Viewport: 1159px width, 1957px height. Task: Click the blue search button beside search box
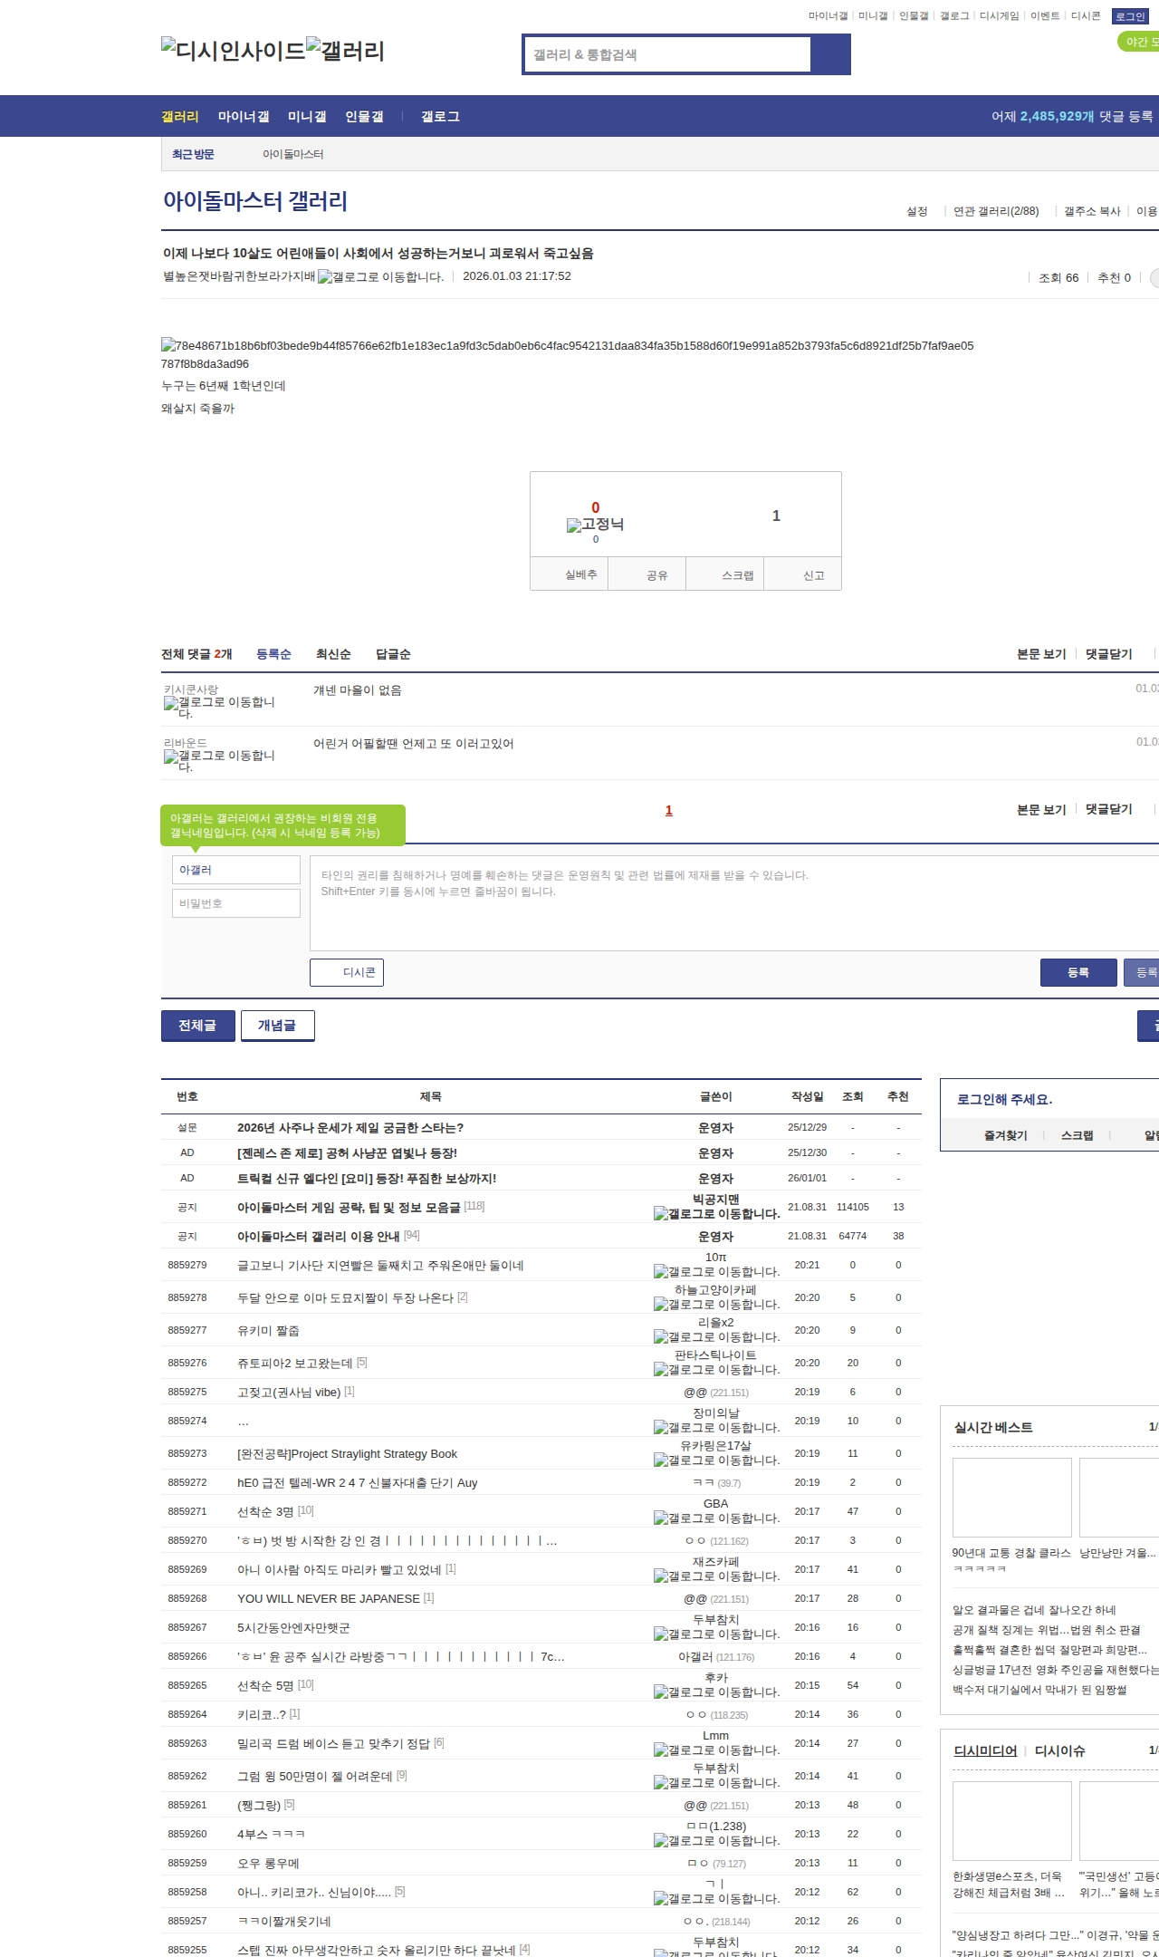(x=830, y=54)
